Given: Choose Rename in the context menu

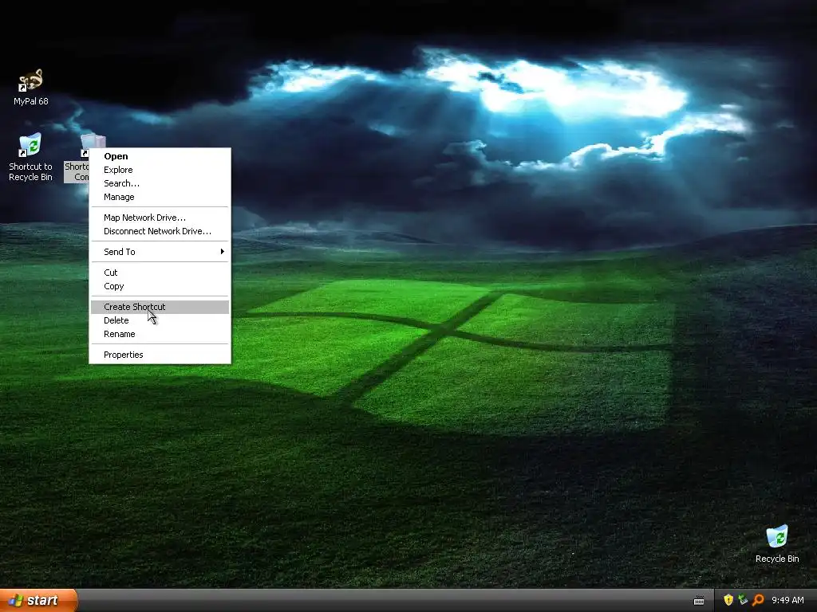Looking at the screenshot, I should click(160, 334).
